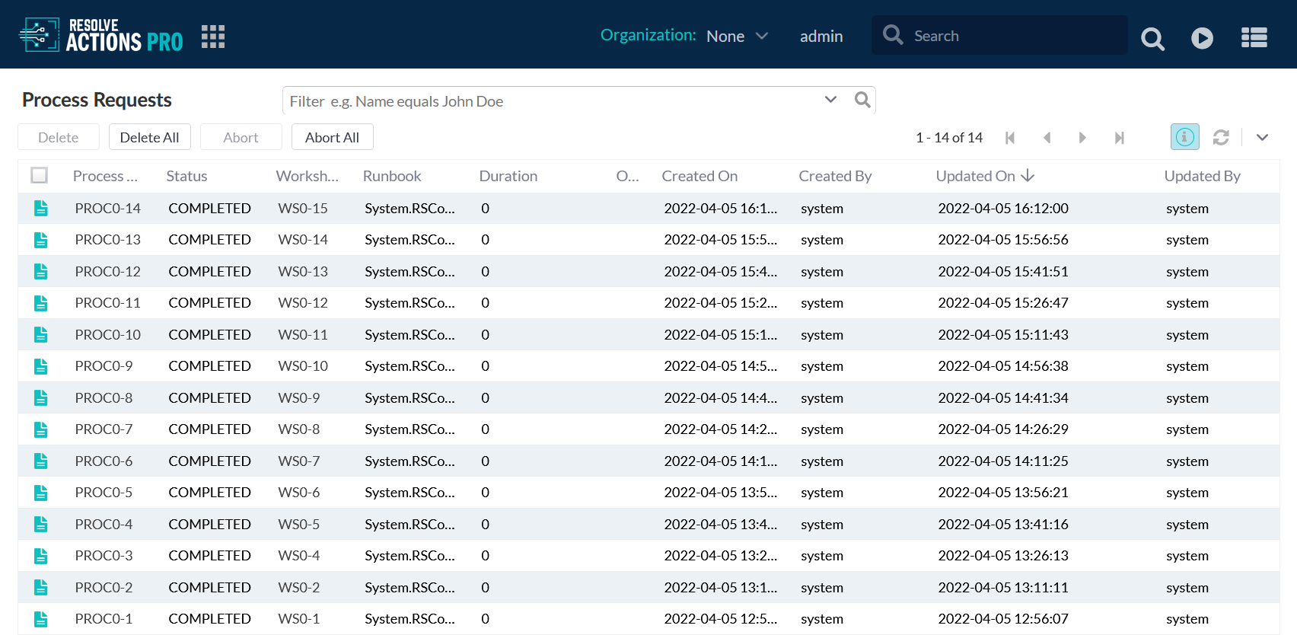
Task: Click filter search magnifier icon
Action: coord(862,101)
